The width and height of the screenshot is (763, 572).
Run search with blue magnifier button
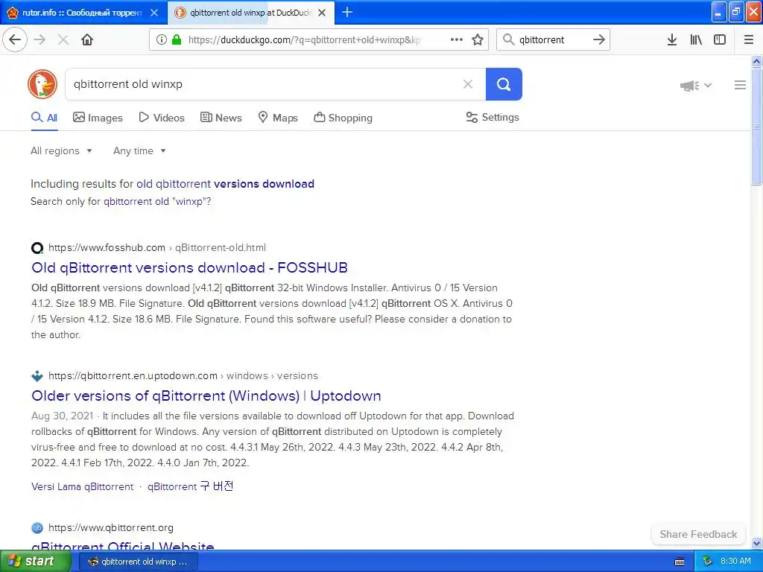(x=504, y=84)
